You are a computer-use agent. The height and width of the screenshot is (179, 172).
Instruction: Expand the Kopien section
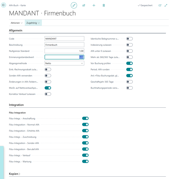(x=15, y=174)
